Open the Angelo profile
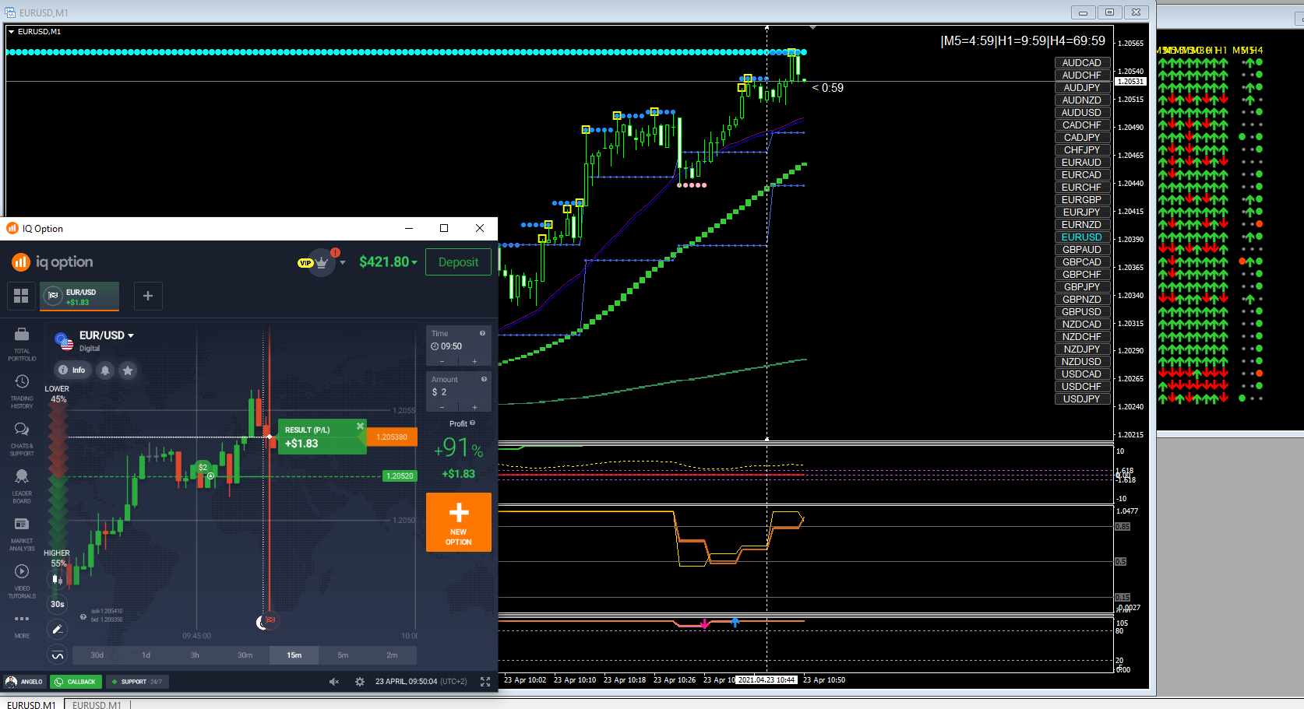 (24, 682)
